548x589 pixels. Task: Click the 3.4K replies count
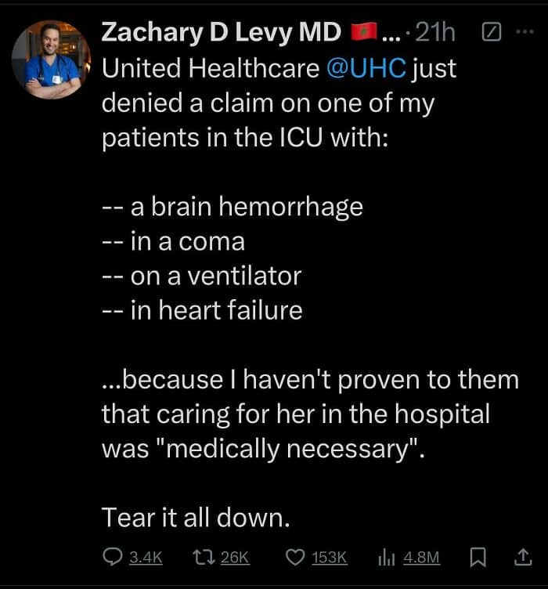(x=146, y=558)
